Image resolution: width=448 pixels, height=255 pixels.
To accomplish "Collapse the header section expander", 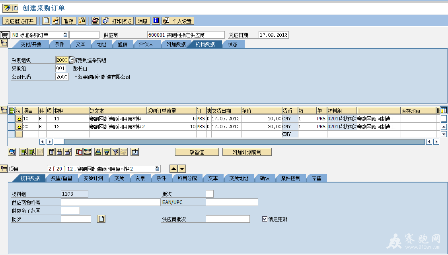I will click(4, 43).
